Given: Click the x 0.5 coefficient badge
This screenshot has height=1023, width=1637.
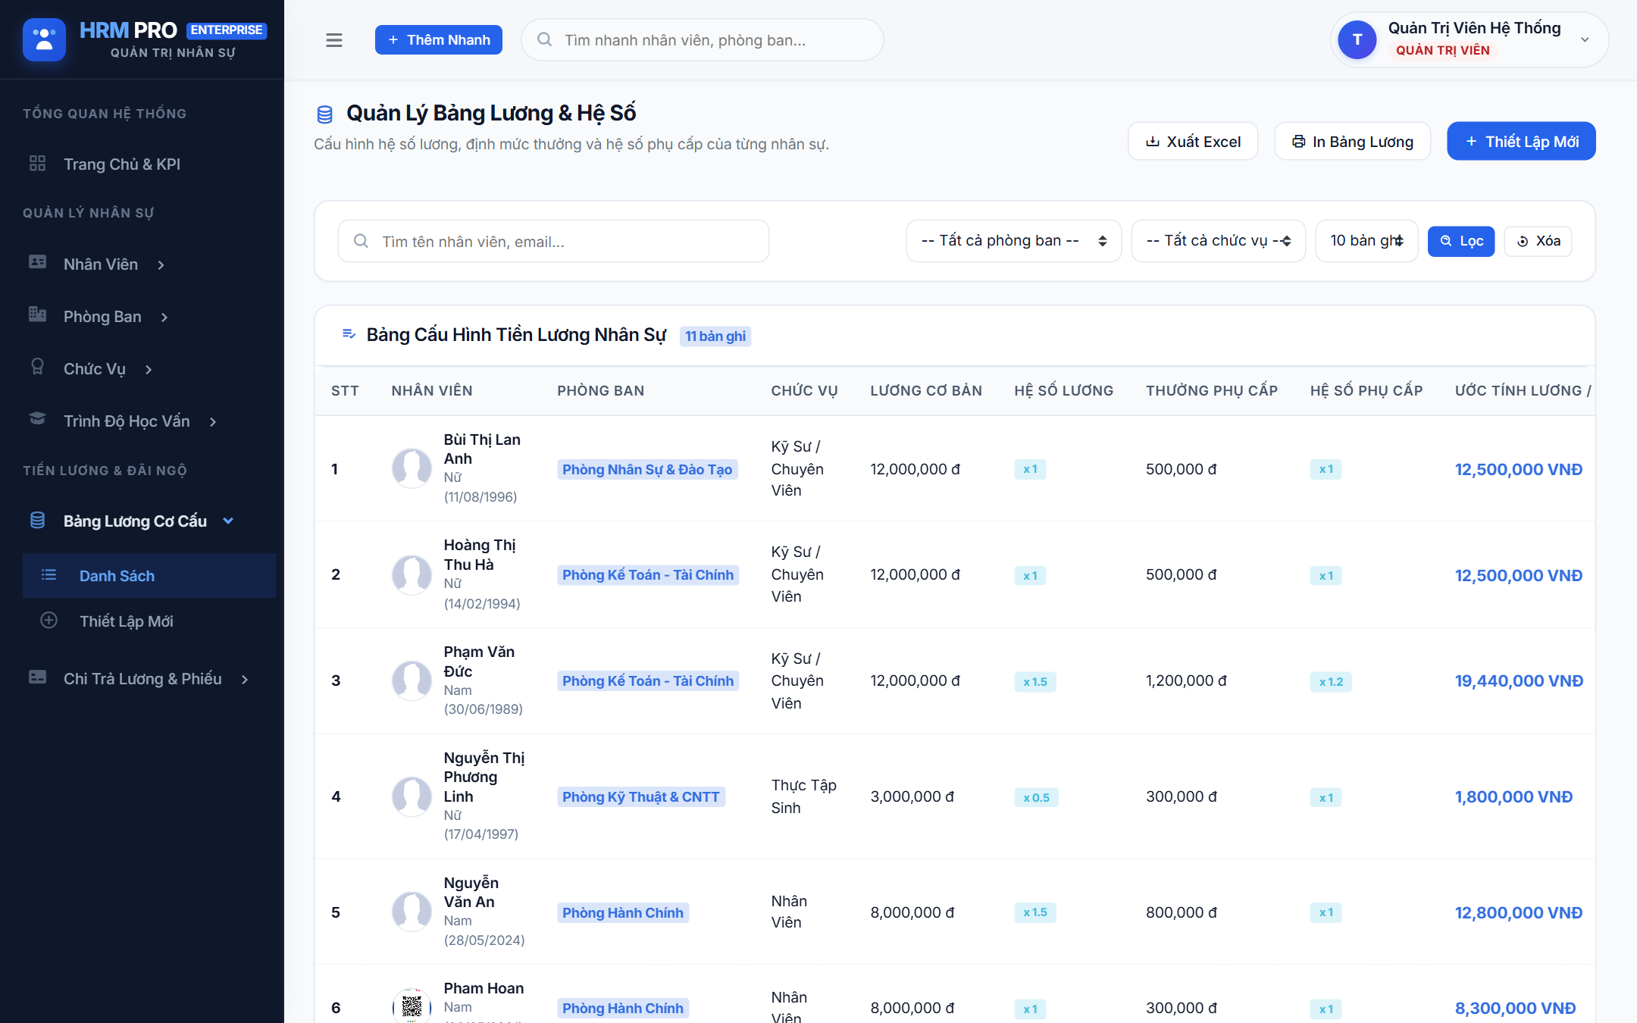Looking at the screenshot, I should click(x=1036, y=798).
